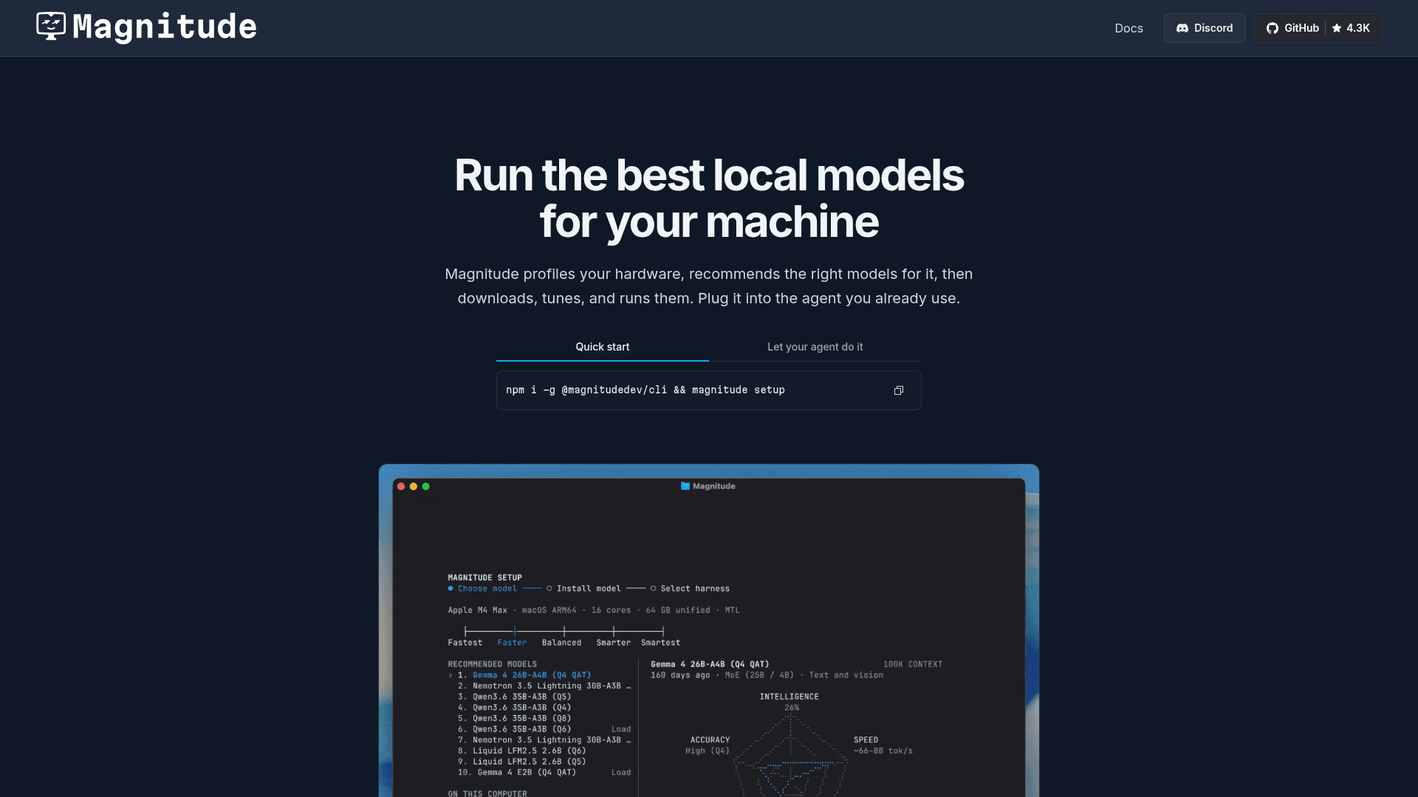Click the Magnitude wordmark in the header
The height and width of the screenshot is (797, 1418).
point(165,27)
